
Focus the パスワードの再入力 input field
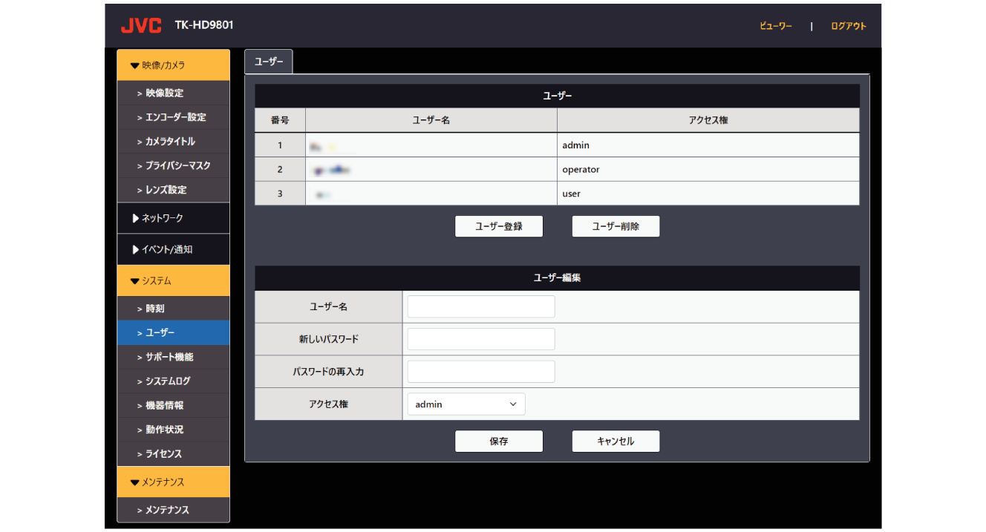click(481, 372)
